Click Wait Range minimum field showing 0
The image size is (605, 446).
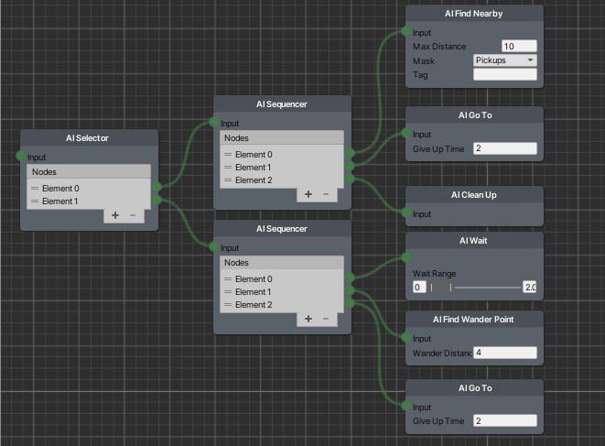(x=419, y=287)
